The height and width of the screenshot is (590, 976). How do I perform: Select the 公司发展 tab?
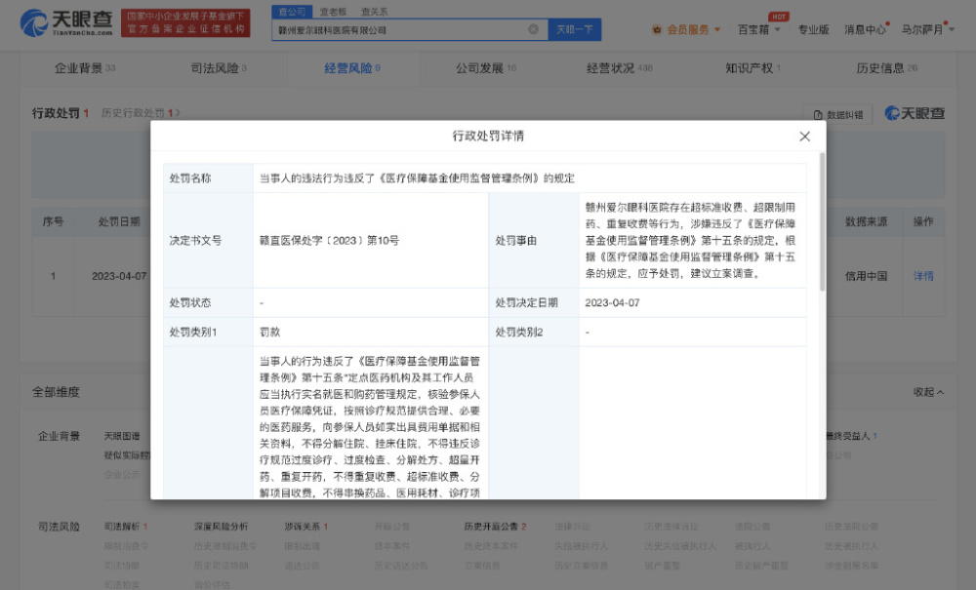(x=484, y=68)
